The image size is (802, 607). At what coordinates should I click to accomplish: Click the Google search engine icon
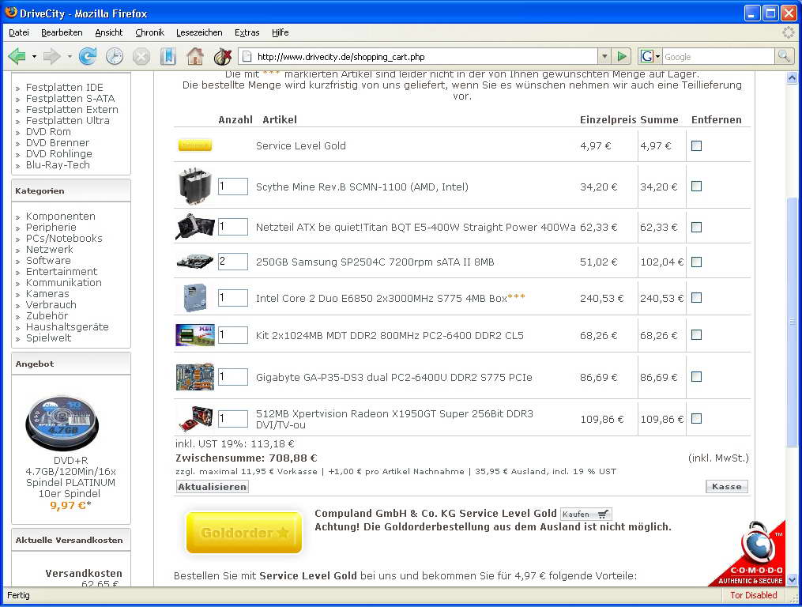(x=647, y=56)
